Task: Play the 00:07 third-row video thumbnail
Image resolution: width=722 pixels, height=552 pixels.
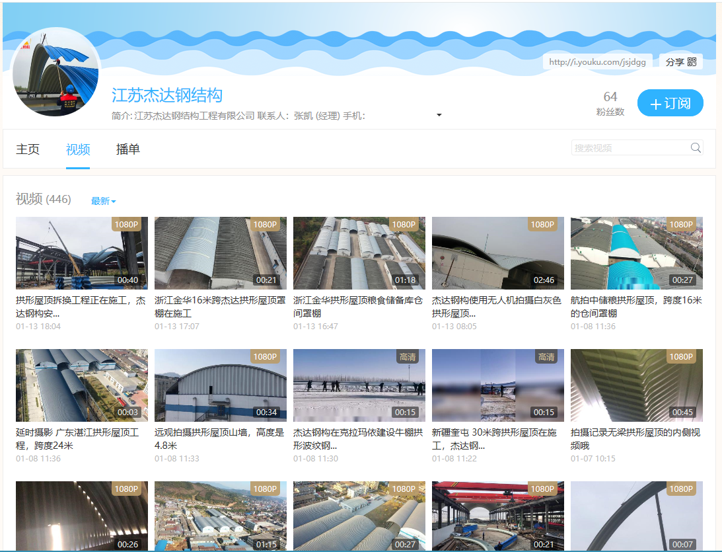Action: pyautogui.click(x=637, y=516)
